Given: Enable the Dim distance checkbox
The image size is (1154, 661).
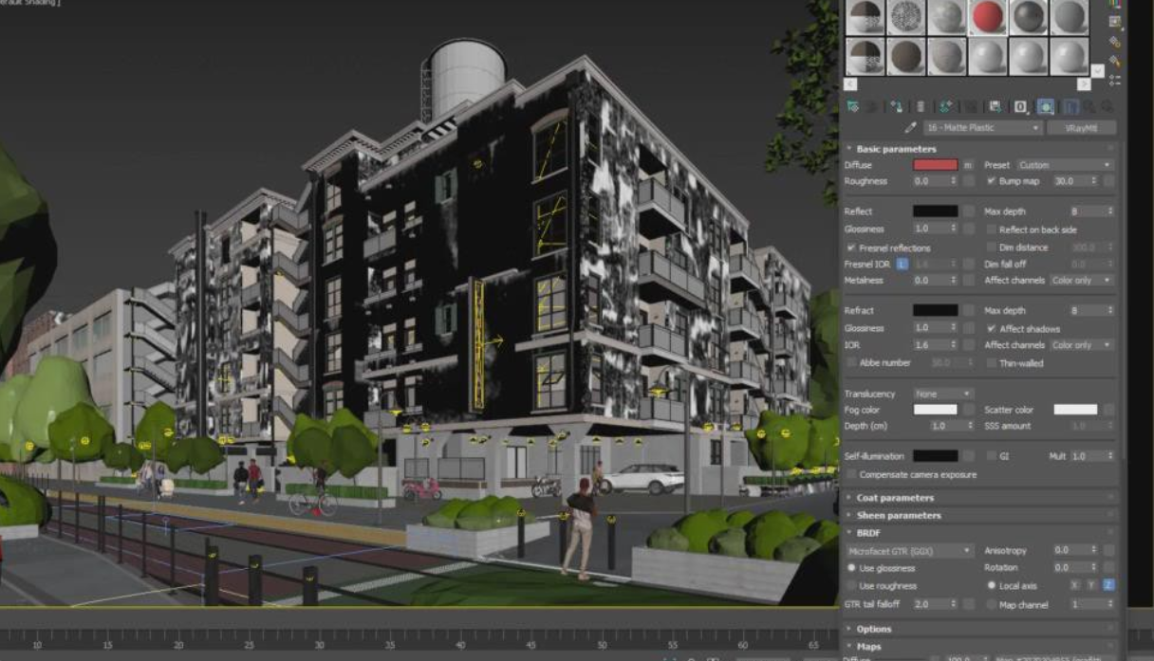Looking at the screenshot, I should pos(992,248).
